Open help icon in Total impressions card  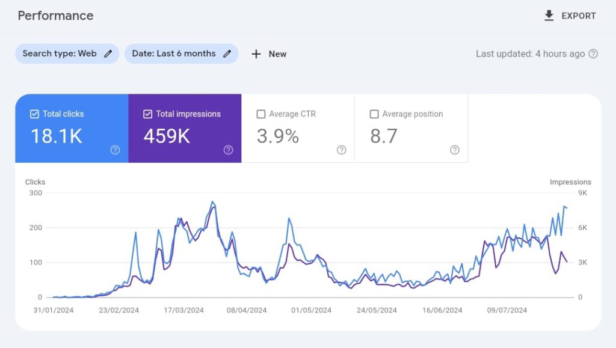(x=228, y=150)
